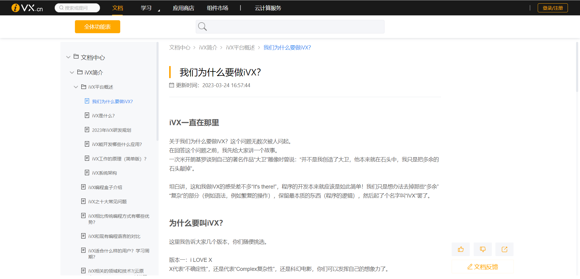Open 云计算服务 in top navigation

tap(268, 8)
